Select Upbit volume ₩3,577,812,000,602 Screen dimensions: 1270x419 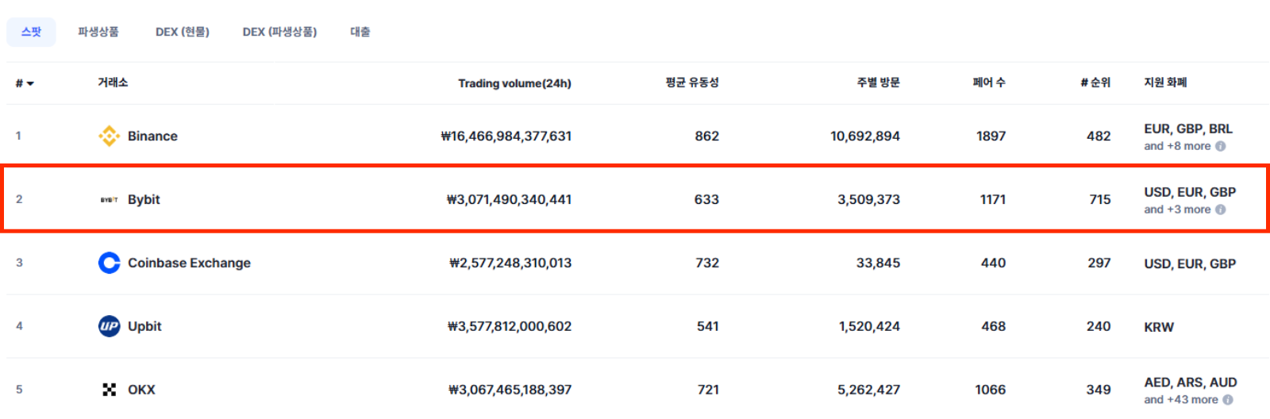(x=509, y=326)
